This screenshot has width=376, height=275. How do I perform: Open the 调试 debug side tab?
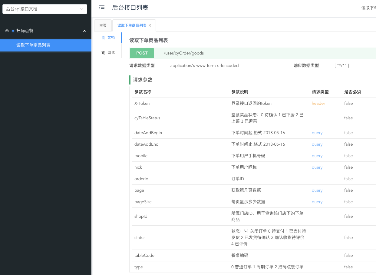coord(111,53)
